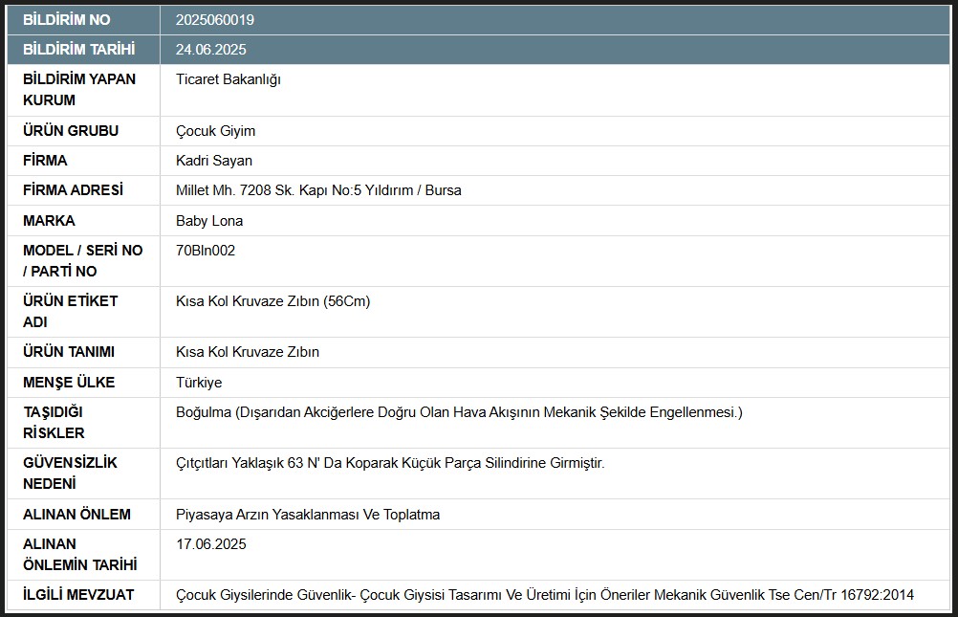The height and width of the screenshot is (617, 958).
Task: Click the notification number 2025060019
Action: pyautogui.click(x=215, y=20)
